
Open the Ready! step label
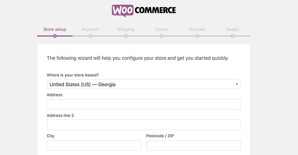(x=232, y=29)
